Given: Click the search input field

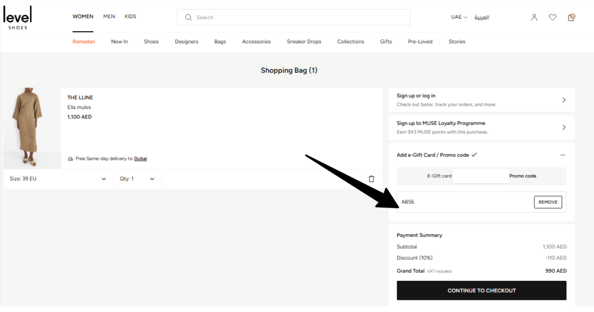Looking at the screenshot, I should point(294,17).
